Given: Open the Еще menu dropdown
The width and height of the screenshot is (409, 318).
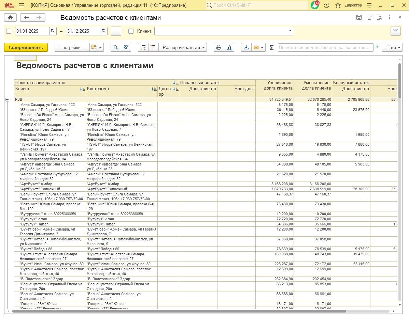Looking at the screenshot, I should point(392,47).
